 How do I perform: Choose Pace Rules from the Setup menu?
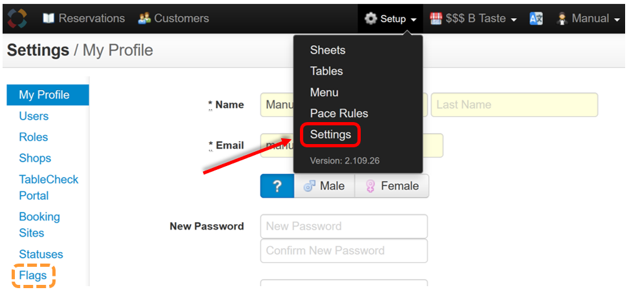339,114
